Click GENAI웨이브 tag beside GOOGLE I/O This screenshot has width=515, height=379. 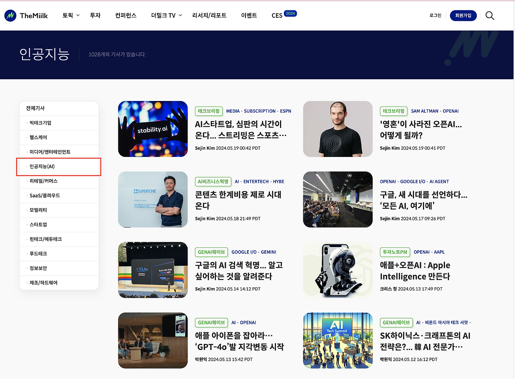[x=211, y=252]
